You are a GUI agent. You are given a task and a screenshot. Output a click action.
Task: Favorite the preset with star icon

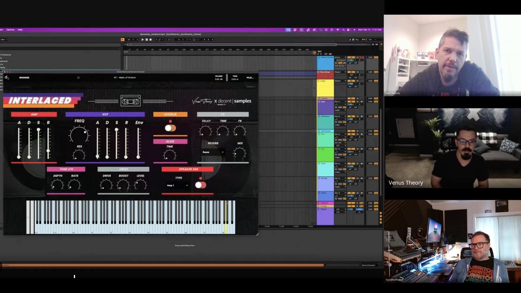click(78, 78)
